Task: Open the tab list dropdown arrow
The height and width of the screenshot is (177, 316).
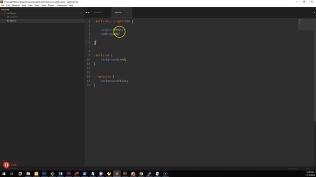Action: [314, 12]
